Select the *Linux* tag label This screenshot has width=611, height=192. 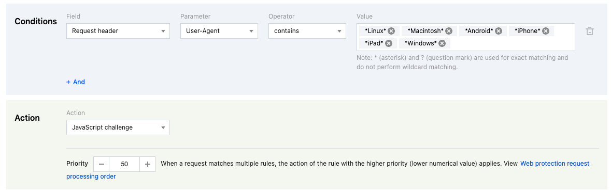[x=375, y=31]
